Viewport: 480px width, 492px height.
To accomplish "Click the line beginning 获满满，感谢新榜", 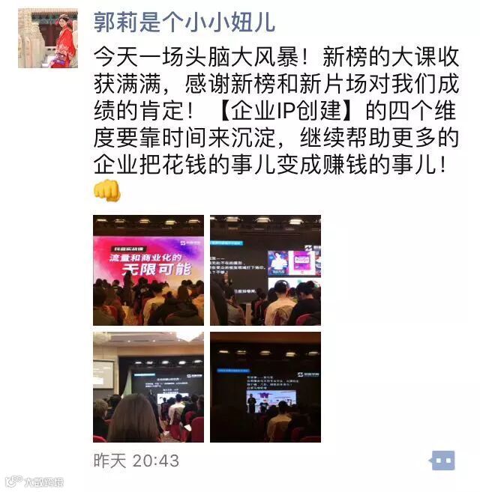I will point(276,84).
